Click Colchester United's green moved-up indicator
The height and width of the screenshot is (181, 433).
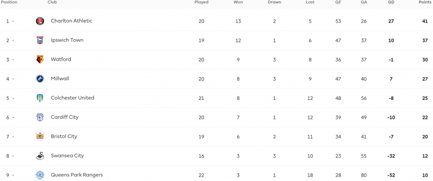pyautogui.click(x=13, y=98)
